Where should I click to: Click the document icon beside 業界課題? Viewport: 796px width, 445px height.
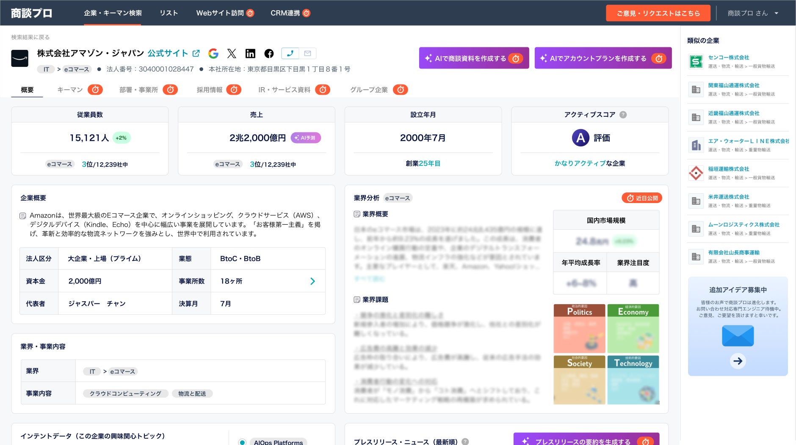[357, 300]
